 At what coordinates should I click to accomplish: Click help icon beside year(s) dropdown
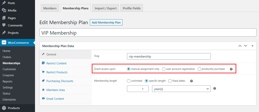[214, 89]
